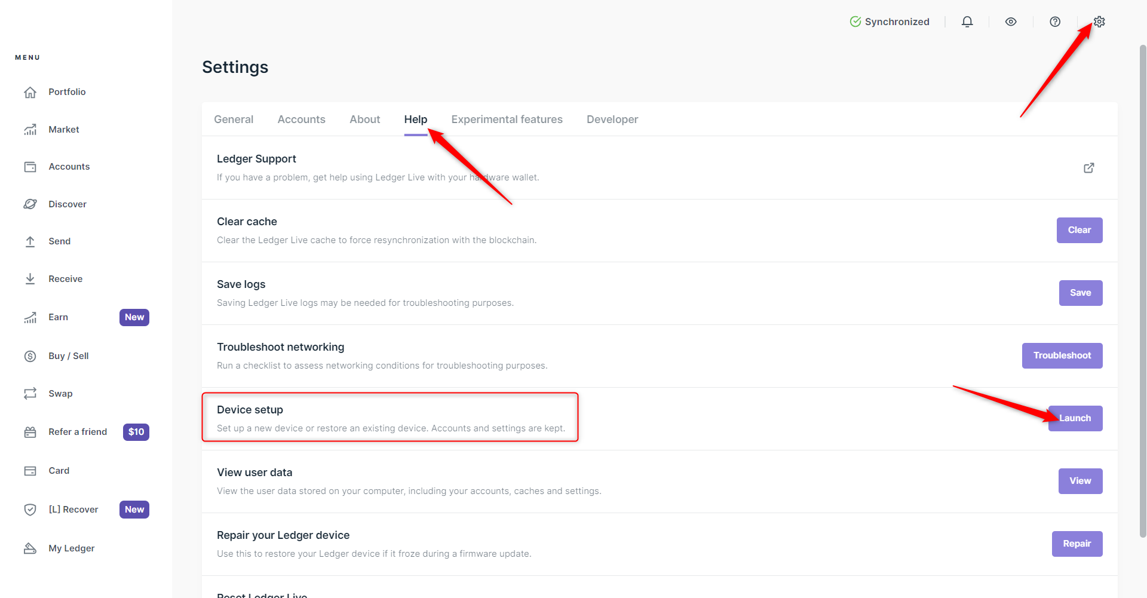The height and width of the screenshot is (598, 1147).
Task: Open Market from the sidebar
Action: [x=63, y=130]
